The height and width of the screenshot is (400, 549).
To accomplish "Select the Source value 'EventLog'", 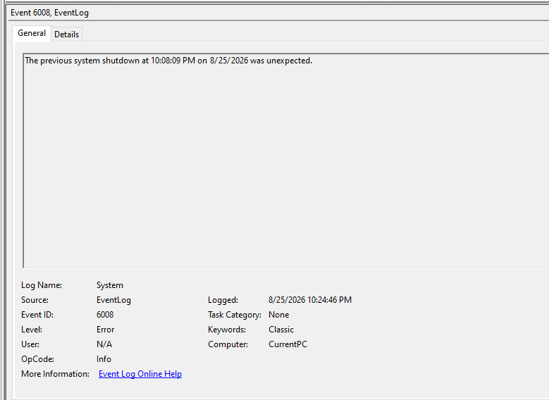I will (x=113, y=300).
